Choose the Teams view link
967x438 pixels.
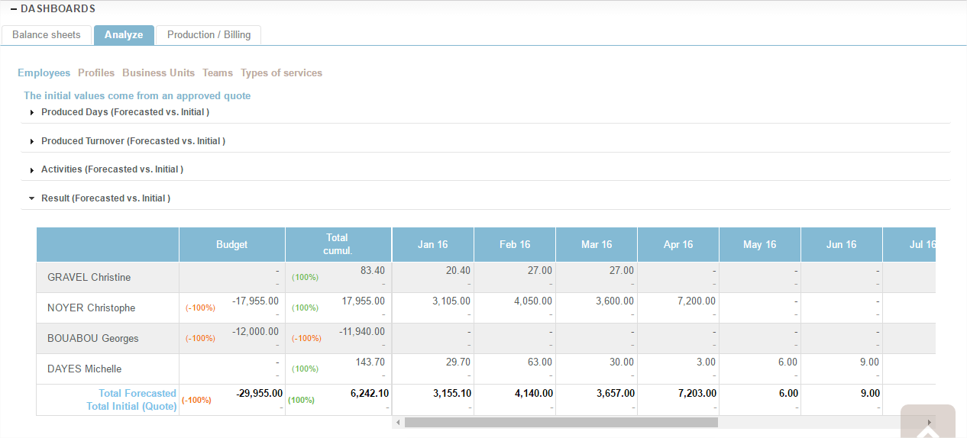click(218, 73)
